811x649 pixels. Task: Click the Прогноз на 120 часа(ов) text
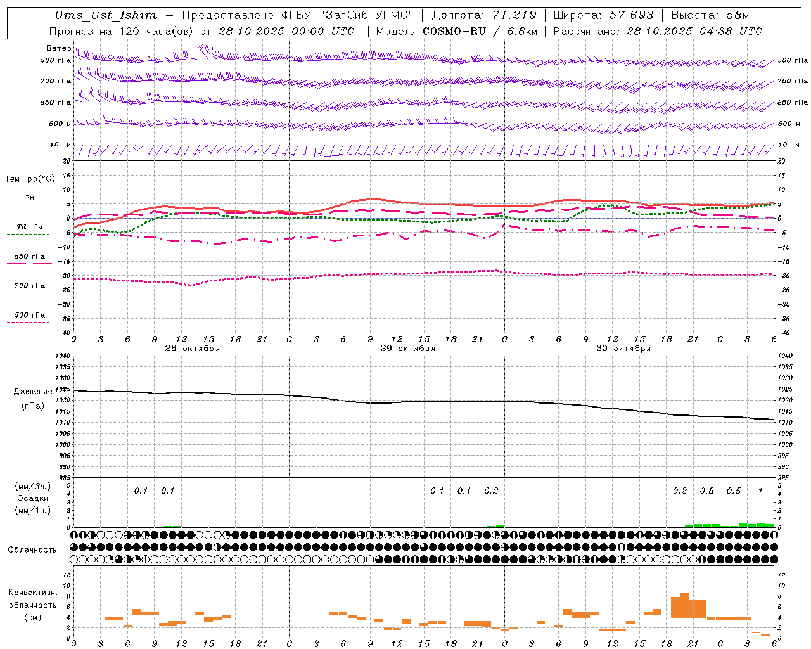point(122,31)
